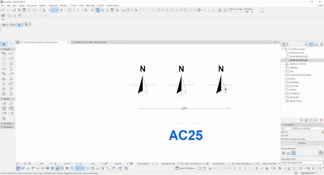Open the layer settings stack icon
324x175 pixels.
point(3,16)
